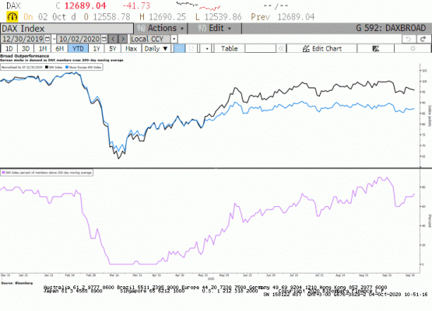Click the redo arrow icon
Screen dimensions: 432x311
(x=423, y=39)
